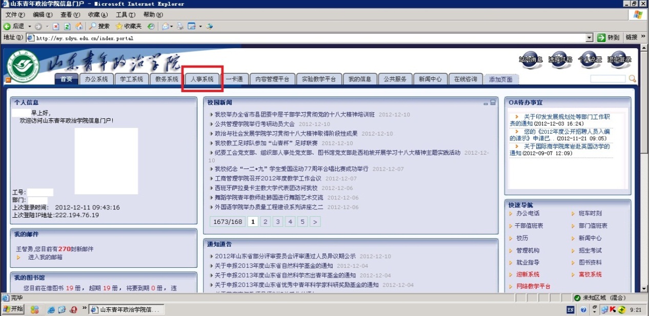Minimize the 校园新闻 panel

[x=485, y=103]
